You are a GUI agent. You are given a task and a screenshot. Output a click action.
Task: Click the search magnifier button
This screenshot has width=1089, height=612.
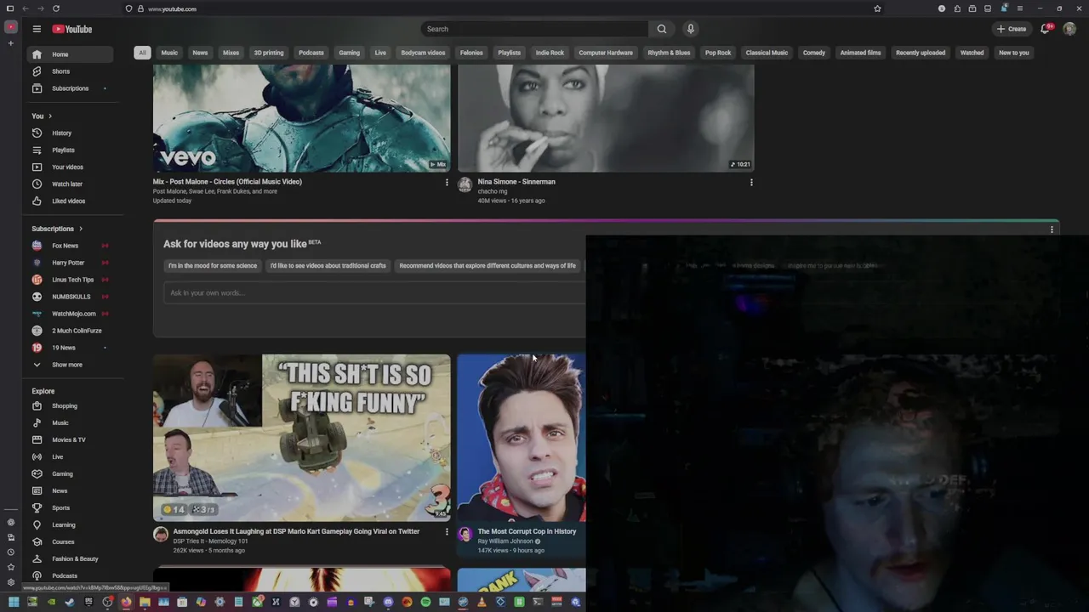(662, 29)
